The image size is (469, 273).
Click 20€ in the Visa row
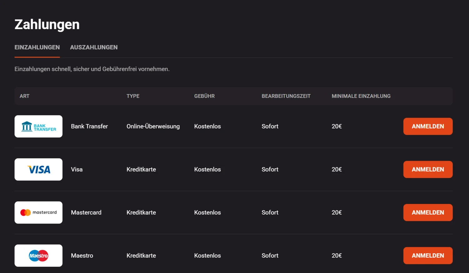[337, 169]
